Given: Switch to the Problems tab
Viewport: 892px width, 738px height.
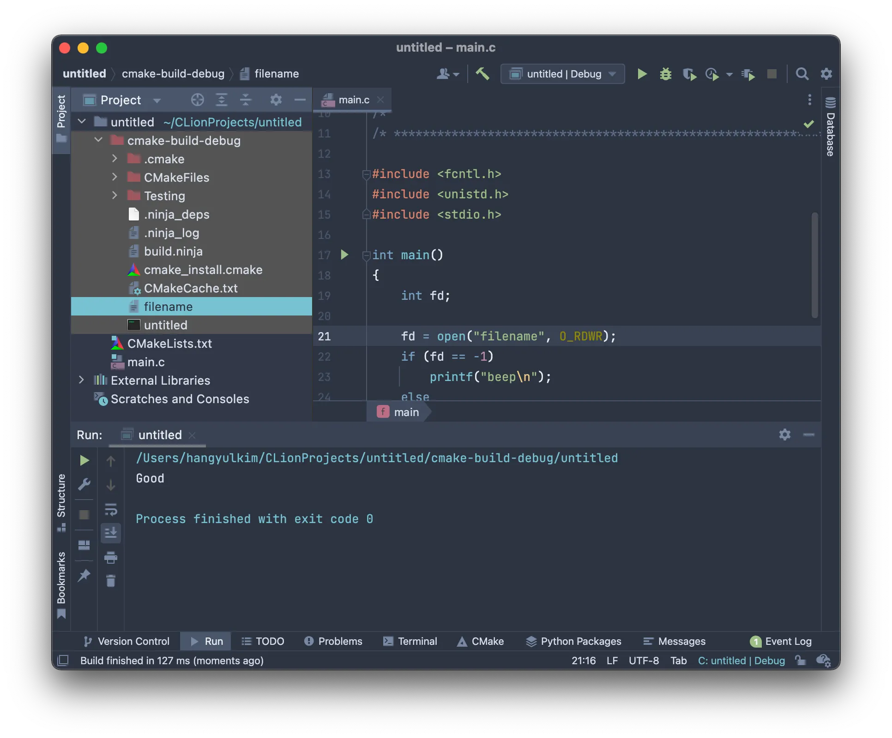Looking at the screenshot, I should click(333, 641).
